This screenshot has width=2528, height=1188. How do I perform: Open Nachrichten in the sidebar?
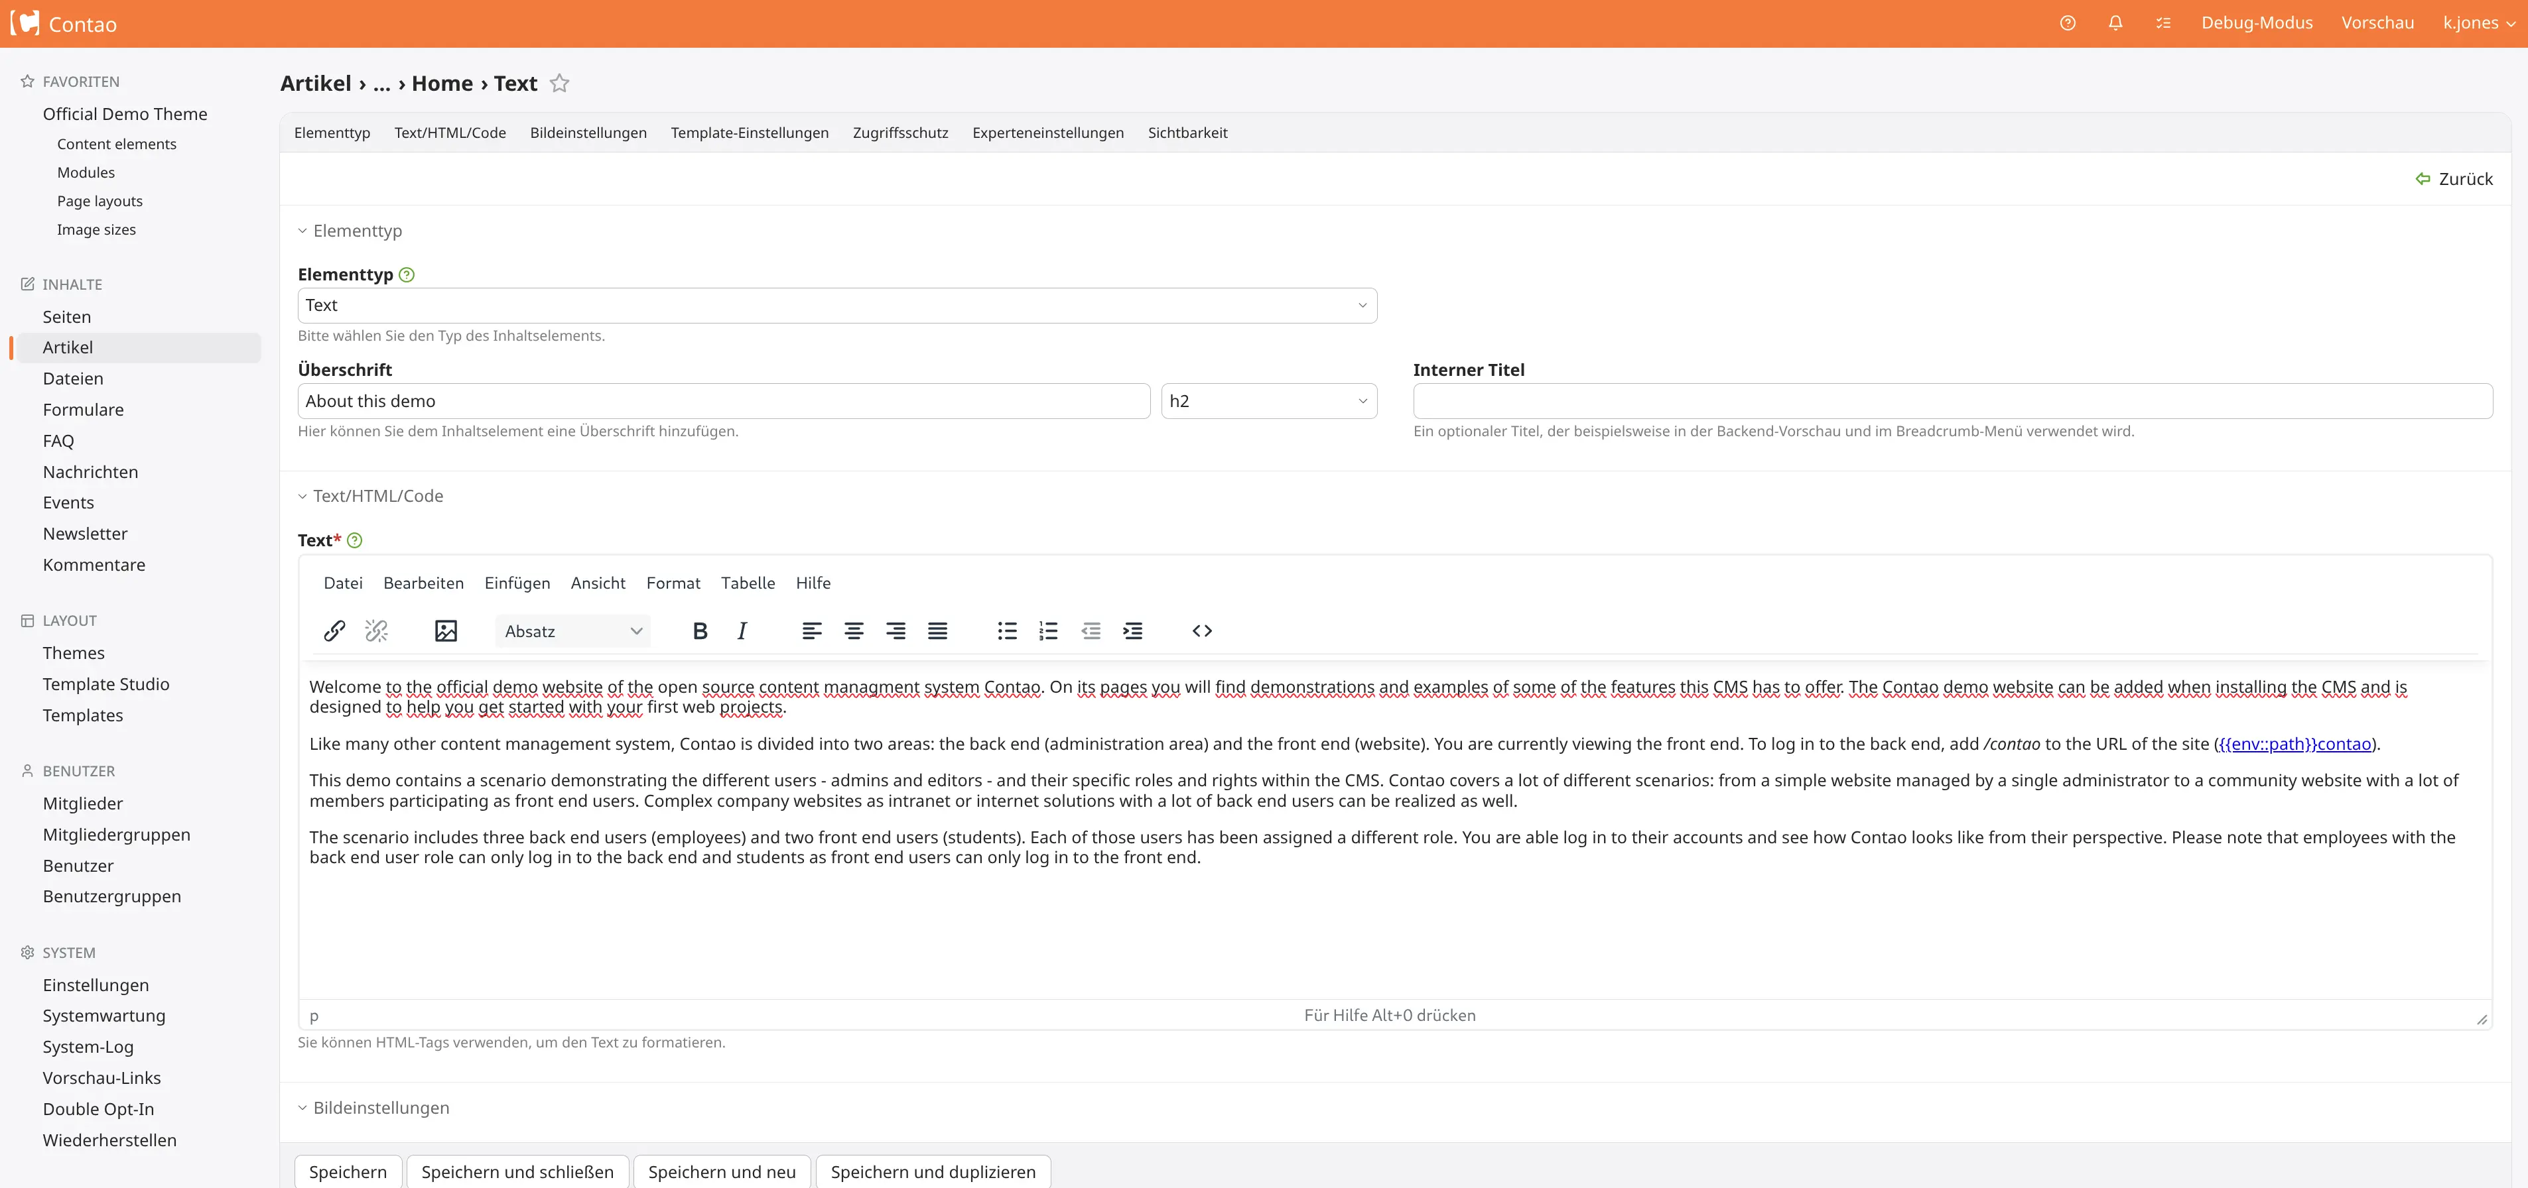coord(90,472)
